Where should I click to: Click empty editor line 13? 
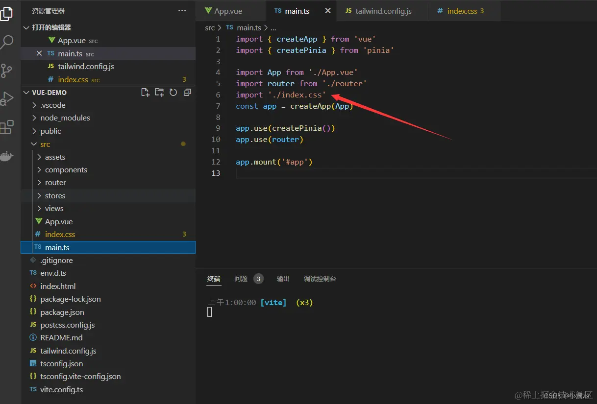(416, 173)
